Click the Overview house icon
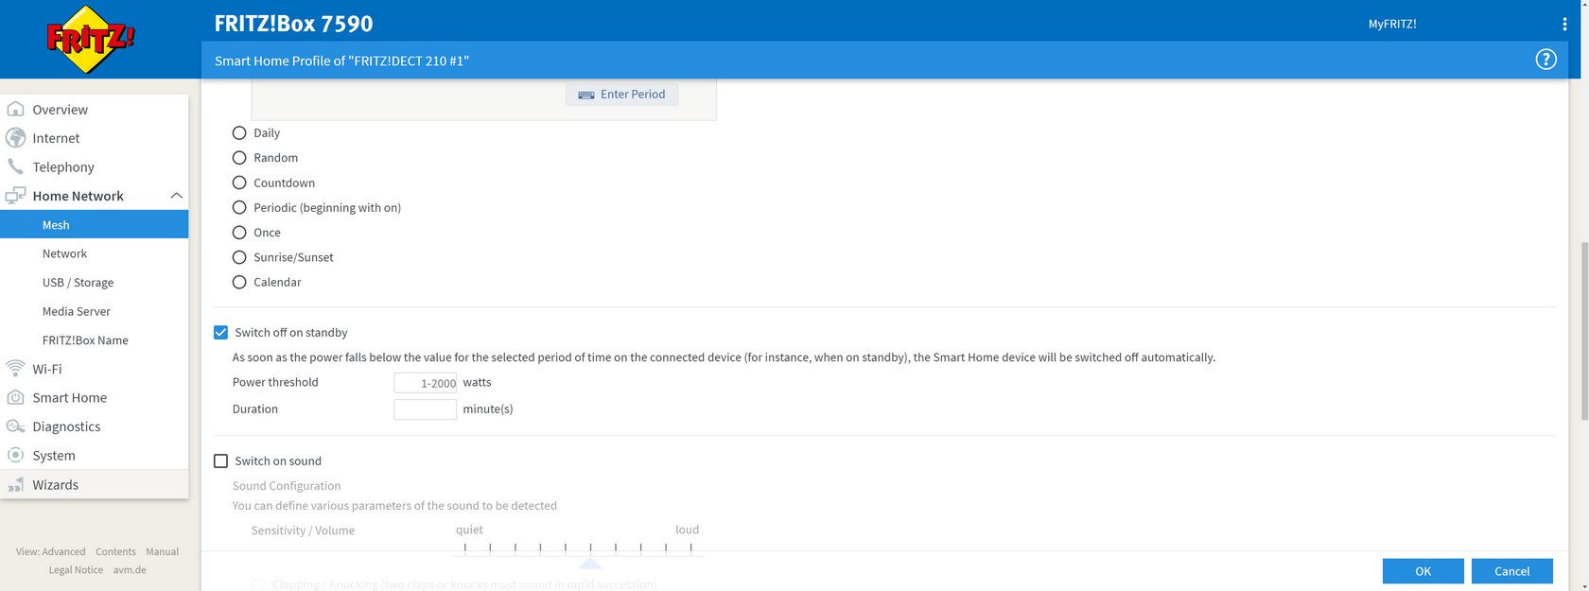The height and width of the screenshot is (591, 1589). point(15,109)
